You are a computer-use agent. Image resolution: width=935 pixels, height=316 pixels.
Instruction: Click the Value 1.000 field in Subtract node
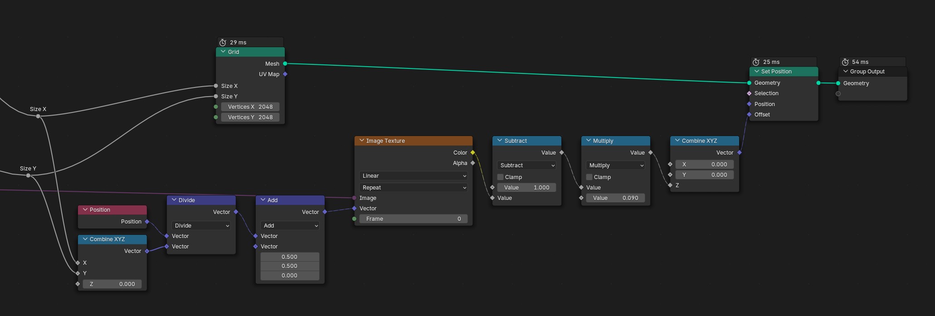(x=527, y=188)
